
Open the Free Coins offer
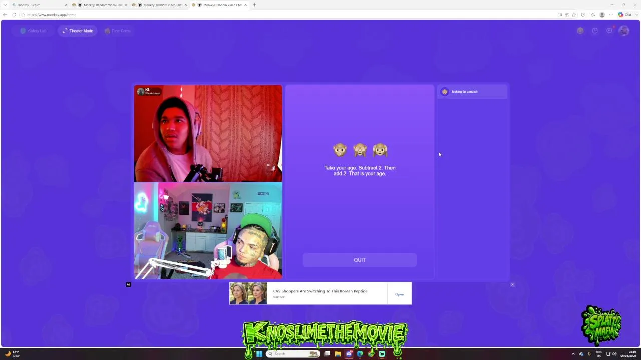tap(117, 31)
